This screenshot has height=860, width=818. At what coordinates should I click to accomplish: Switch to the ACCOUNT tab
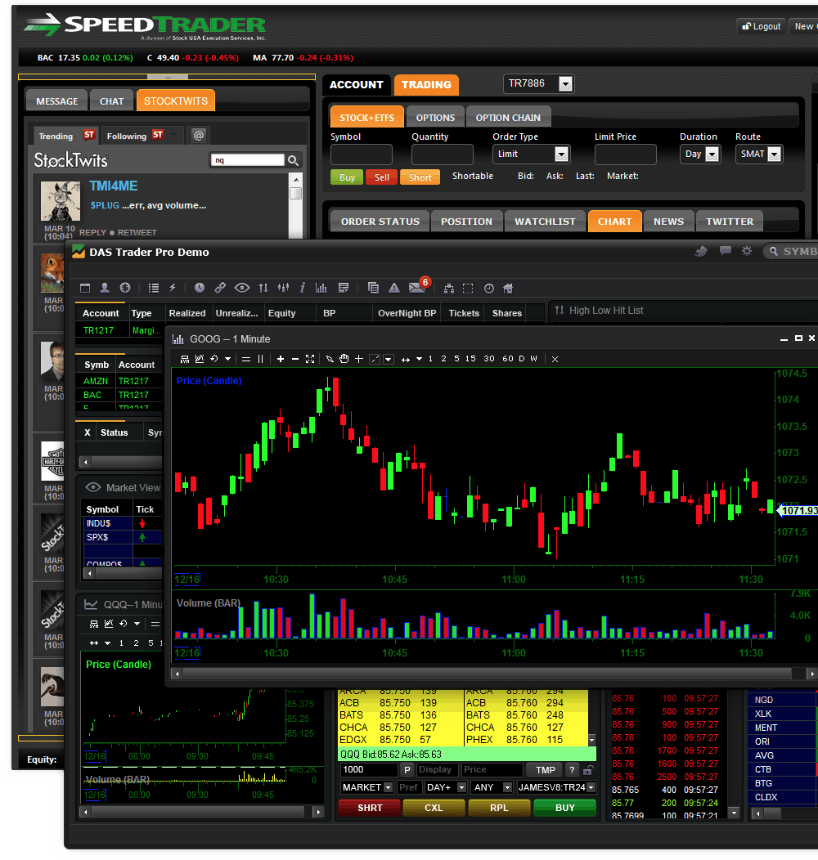[x=357, y=84]
